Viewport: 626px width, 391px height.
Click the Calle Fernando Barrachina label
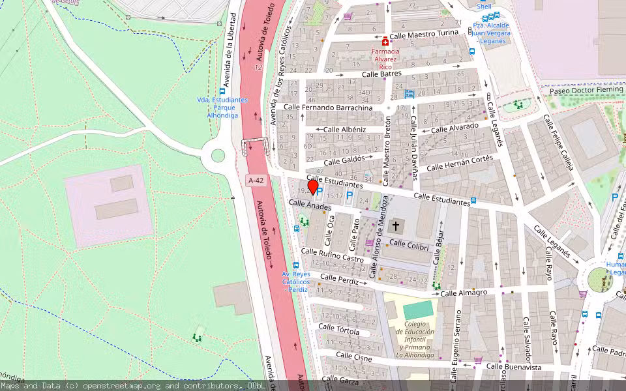click(x=328, y=108)
